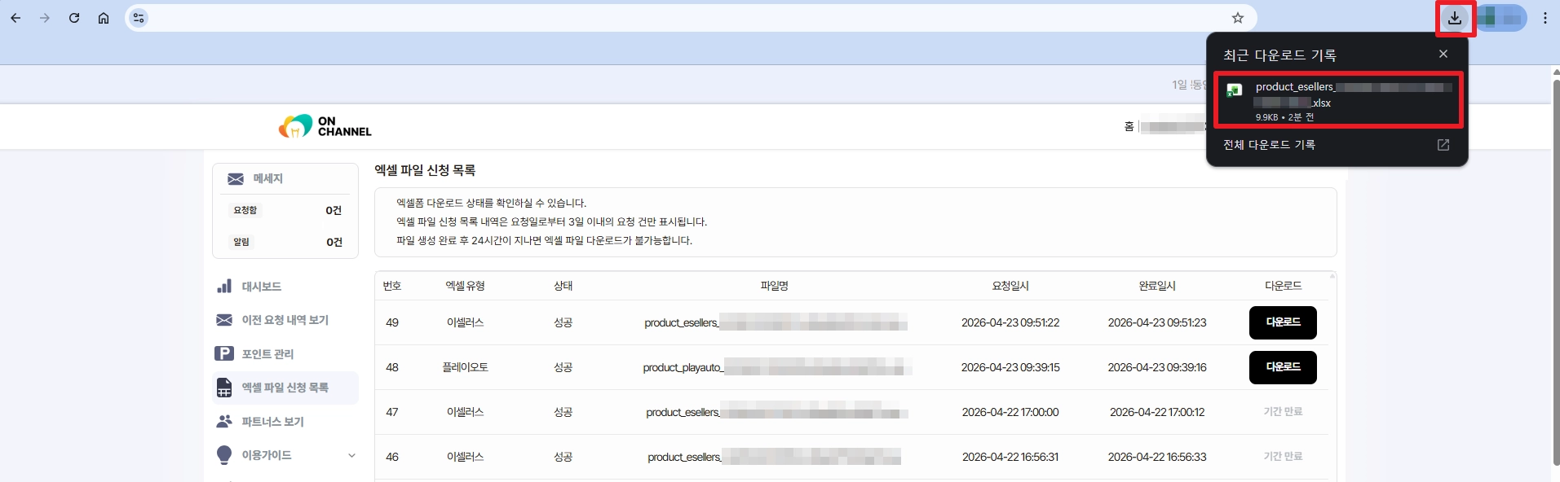The height and width of the screenshot is (482, 1560).
Task: Open the site information icon in address bar
Action: tap(139, 18)
